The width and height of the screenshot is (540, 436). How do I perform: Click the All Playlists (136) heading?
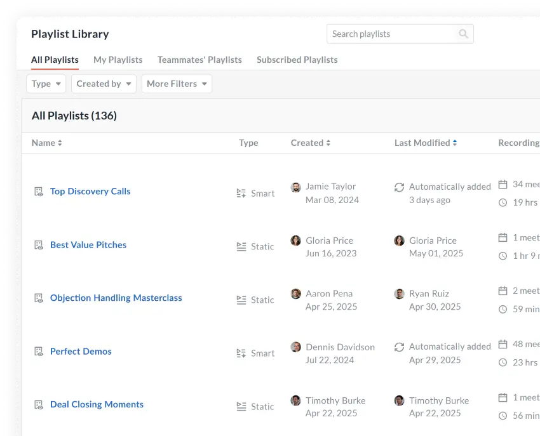point(74,116)
